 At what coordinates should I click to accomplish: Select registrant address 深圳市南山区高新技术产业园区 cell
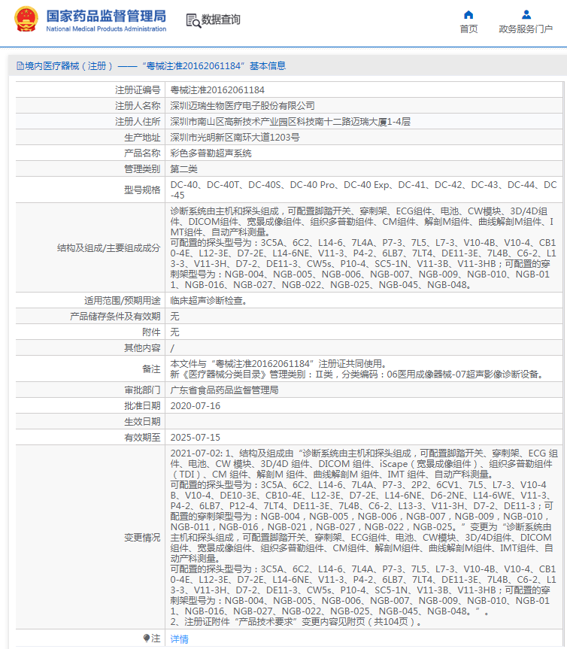click(290, 121)
